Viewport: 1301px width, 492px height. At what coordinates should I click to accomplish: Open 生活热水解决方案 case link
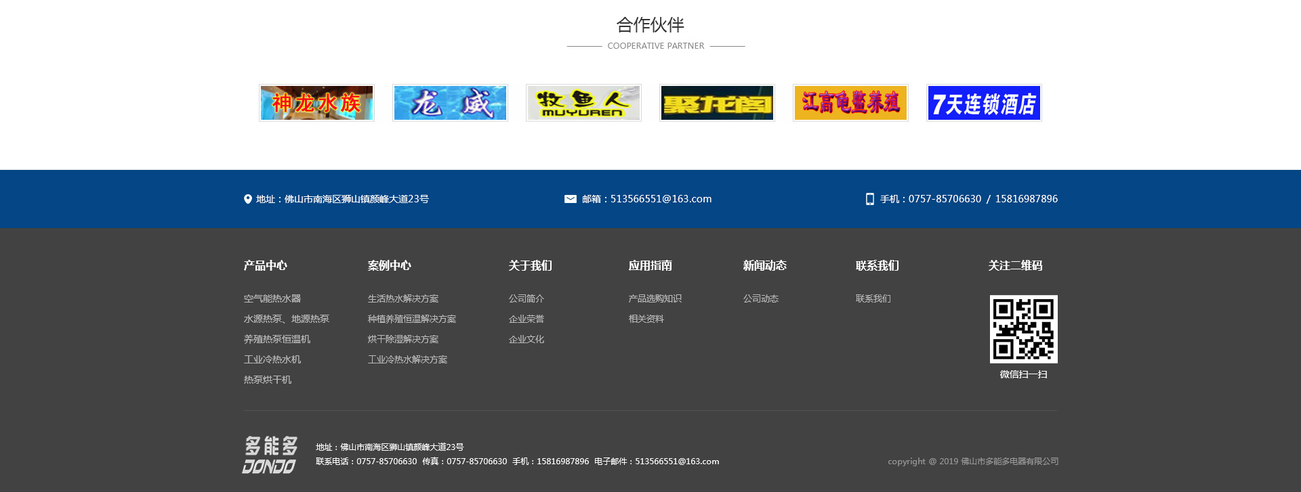coord(403,298)
